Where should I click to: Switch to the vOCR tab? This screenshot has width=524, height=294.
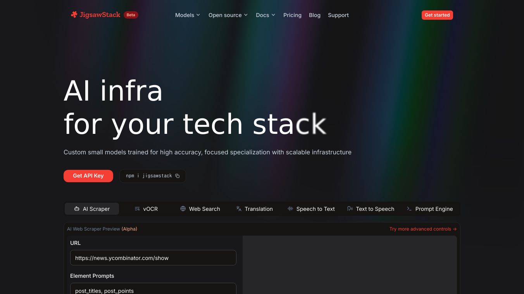click(146, 209)
